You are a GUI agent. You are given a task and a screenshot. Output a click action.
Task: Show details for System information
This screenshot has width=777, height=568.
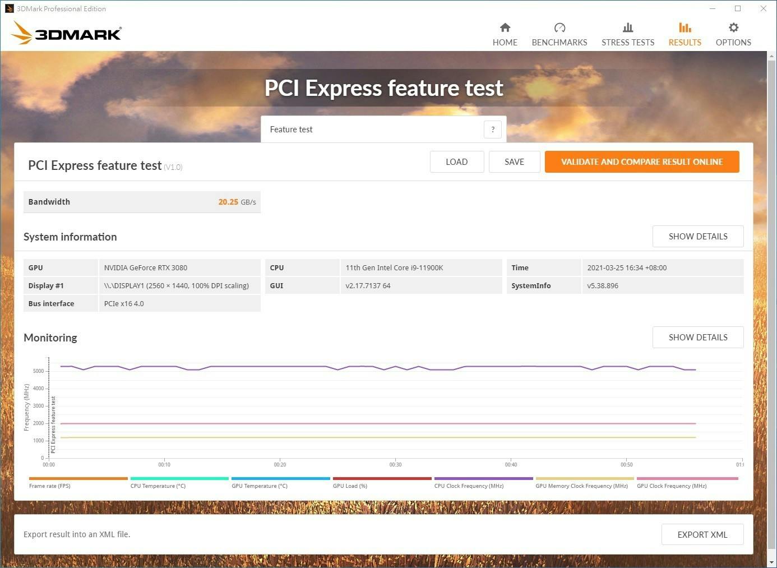tap(697, 237)
